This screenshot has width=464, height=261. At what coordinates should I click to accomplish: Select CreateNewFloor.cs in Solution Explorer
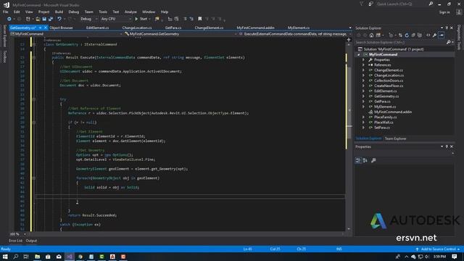pos(389,86)
